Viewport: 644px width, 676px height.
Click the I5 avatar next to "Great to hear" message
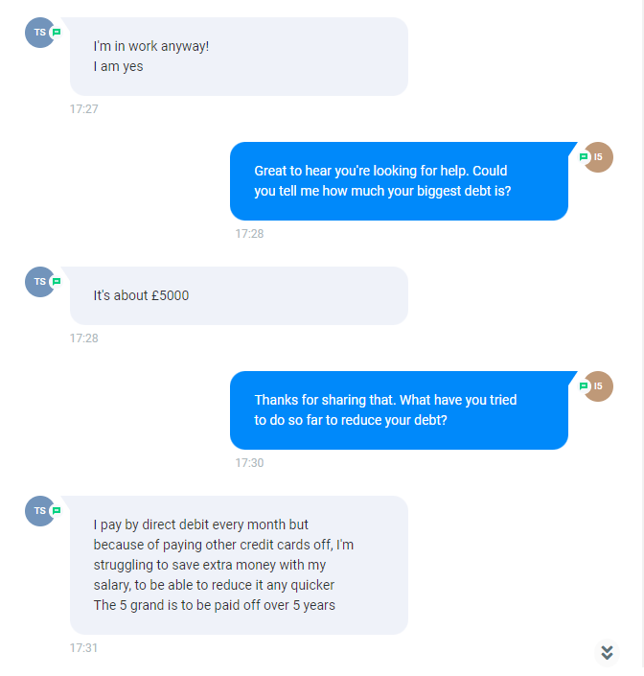point(598,157)
